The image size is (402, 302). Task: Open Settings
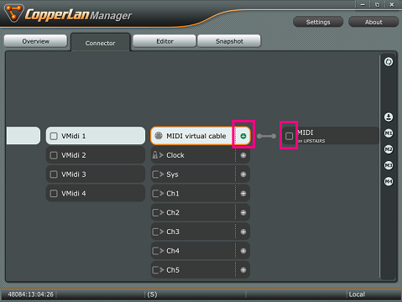(318, 22)
